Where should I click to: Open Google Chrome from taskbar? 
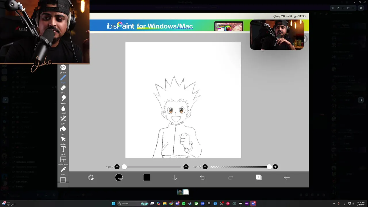171,204
